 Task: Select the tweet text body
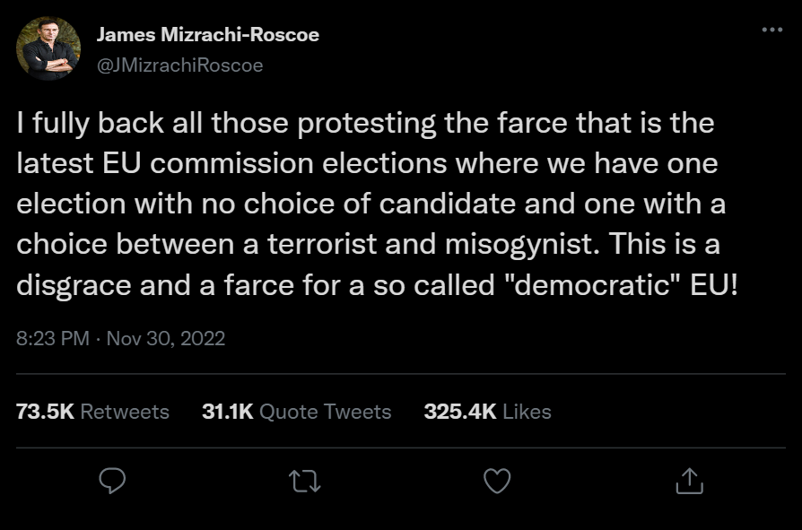[377, 203]
